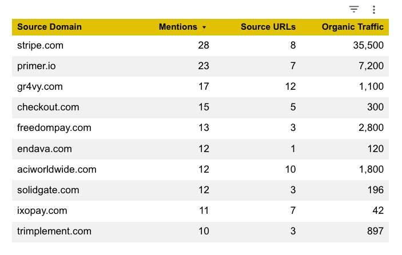Sort by the Source URLs column header

268,27
